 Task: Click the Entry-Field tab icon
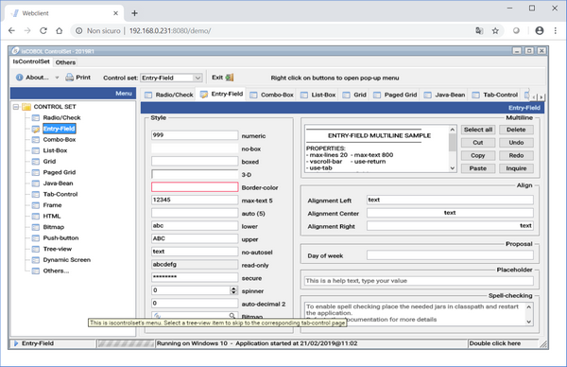[x=204, y=95]
